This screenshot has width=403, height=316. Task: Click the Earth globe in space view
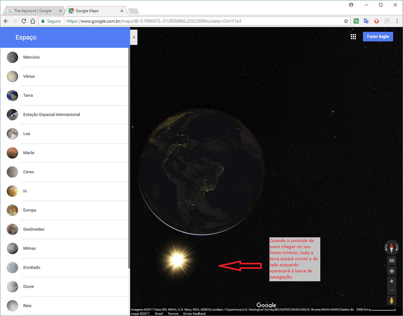[202, 172]
